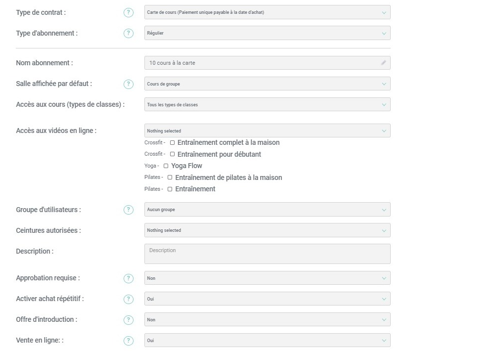Show help for Groupe d'utilisateurs

coord(129,210)
